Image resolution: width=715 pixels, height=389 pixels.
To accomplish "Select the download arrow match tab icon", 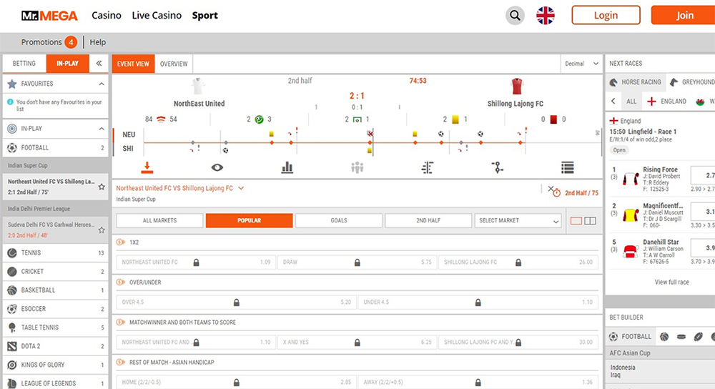I will click(147, 167).
